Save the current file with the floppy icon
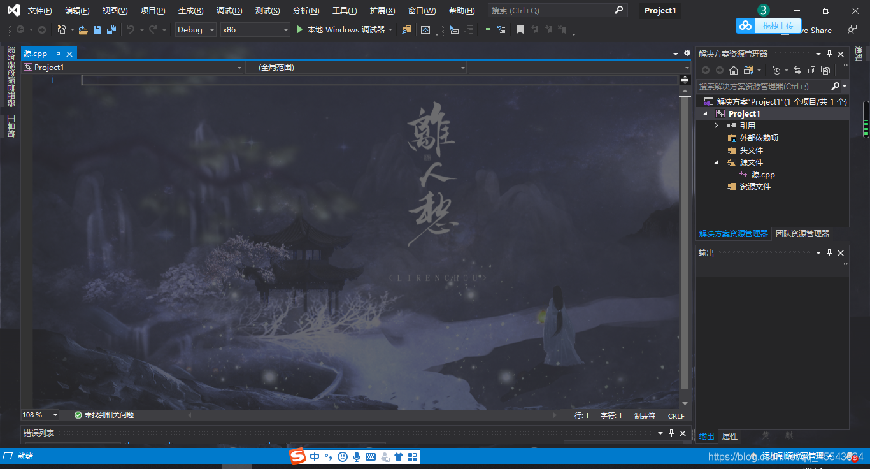870x469 pixels. click(97, 29)
